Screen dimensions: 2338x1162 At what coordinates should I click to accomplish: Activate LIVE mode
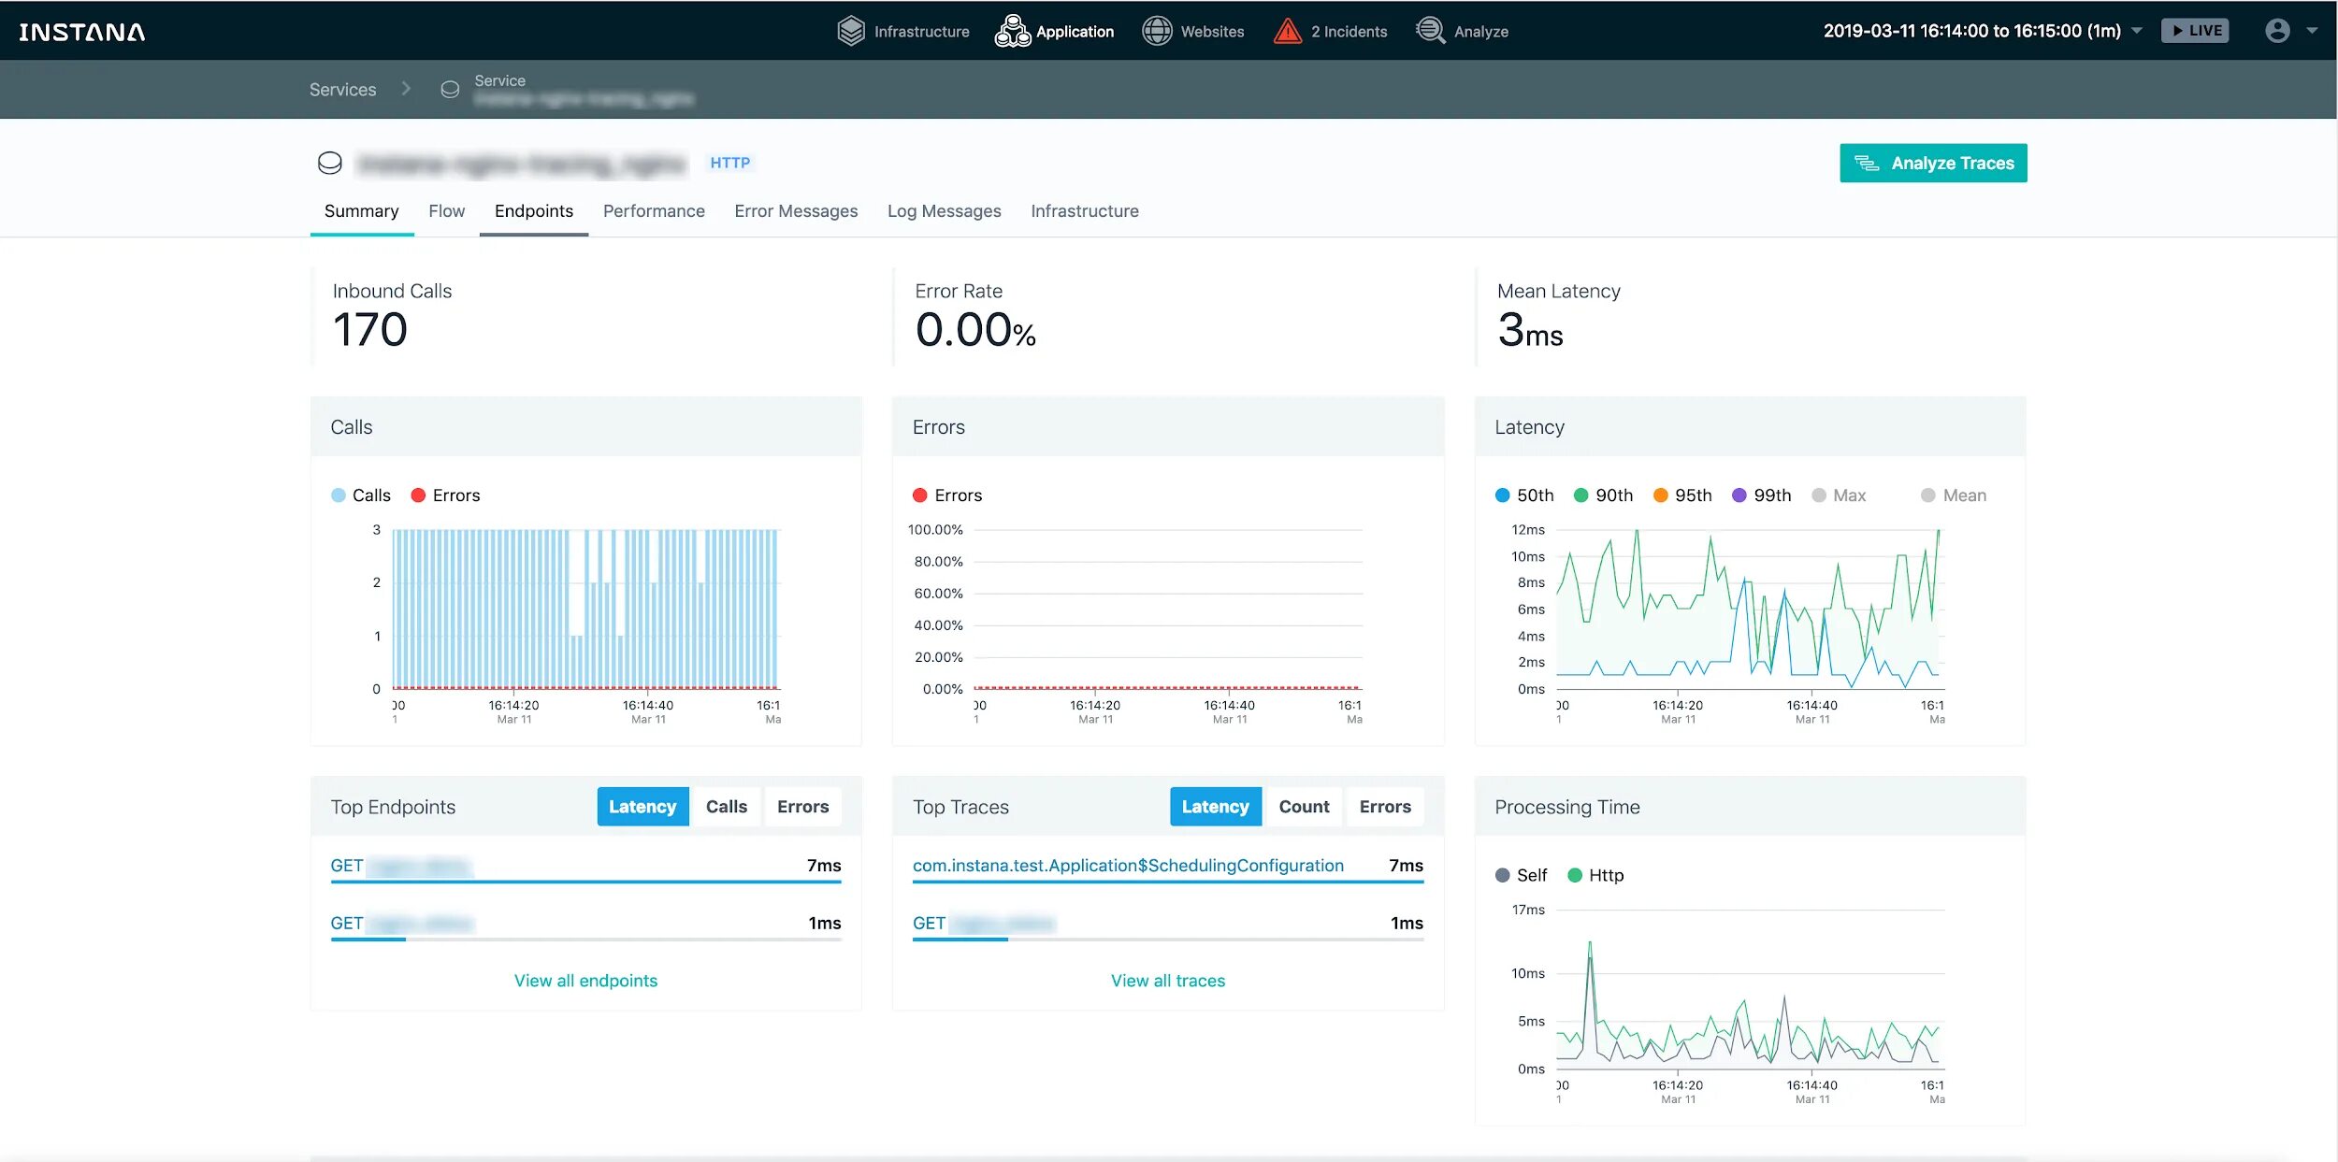[2195, 30]
